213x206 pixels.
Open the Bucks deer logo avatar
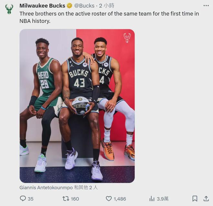(9, 9)
